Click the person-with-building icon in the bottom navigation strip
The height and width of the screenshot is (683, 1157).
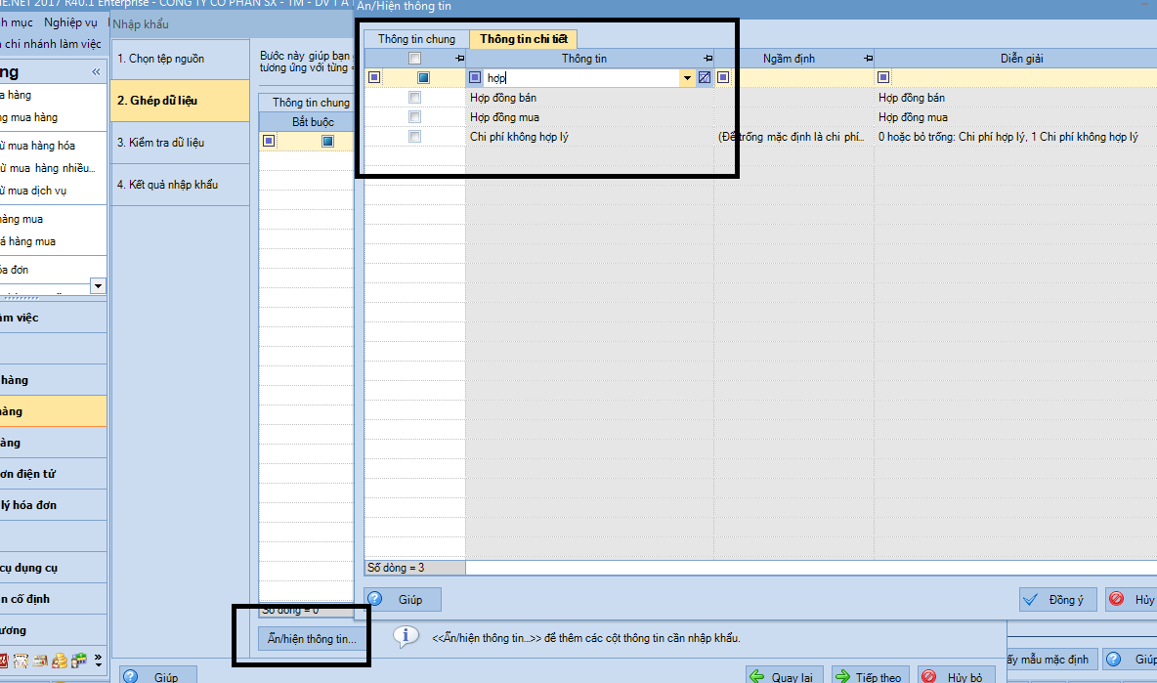coord(79,661)
